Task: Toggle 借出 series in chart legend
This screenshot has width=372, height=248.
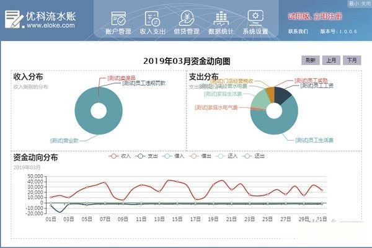Action: point(200,156)
